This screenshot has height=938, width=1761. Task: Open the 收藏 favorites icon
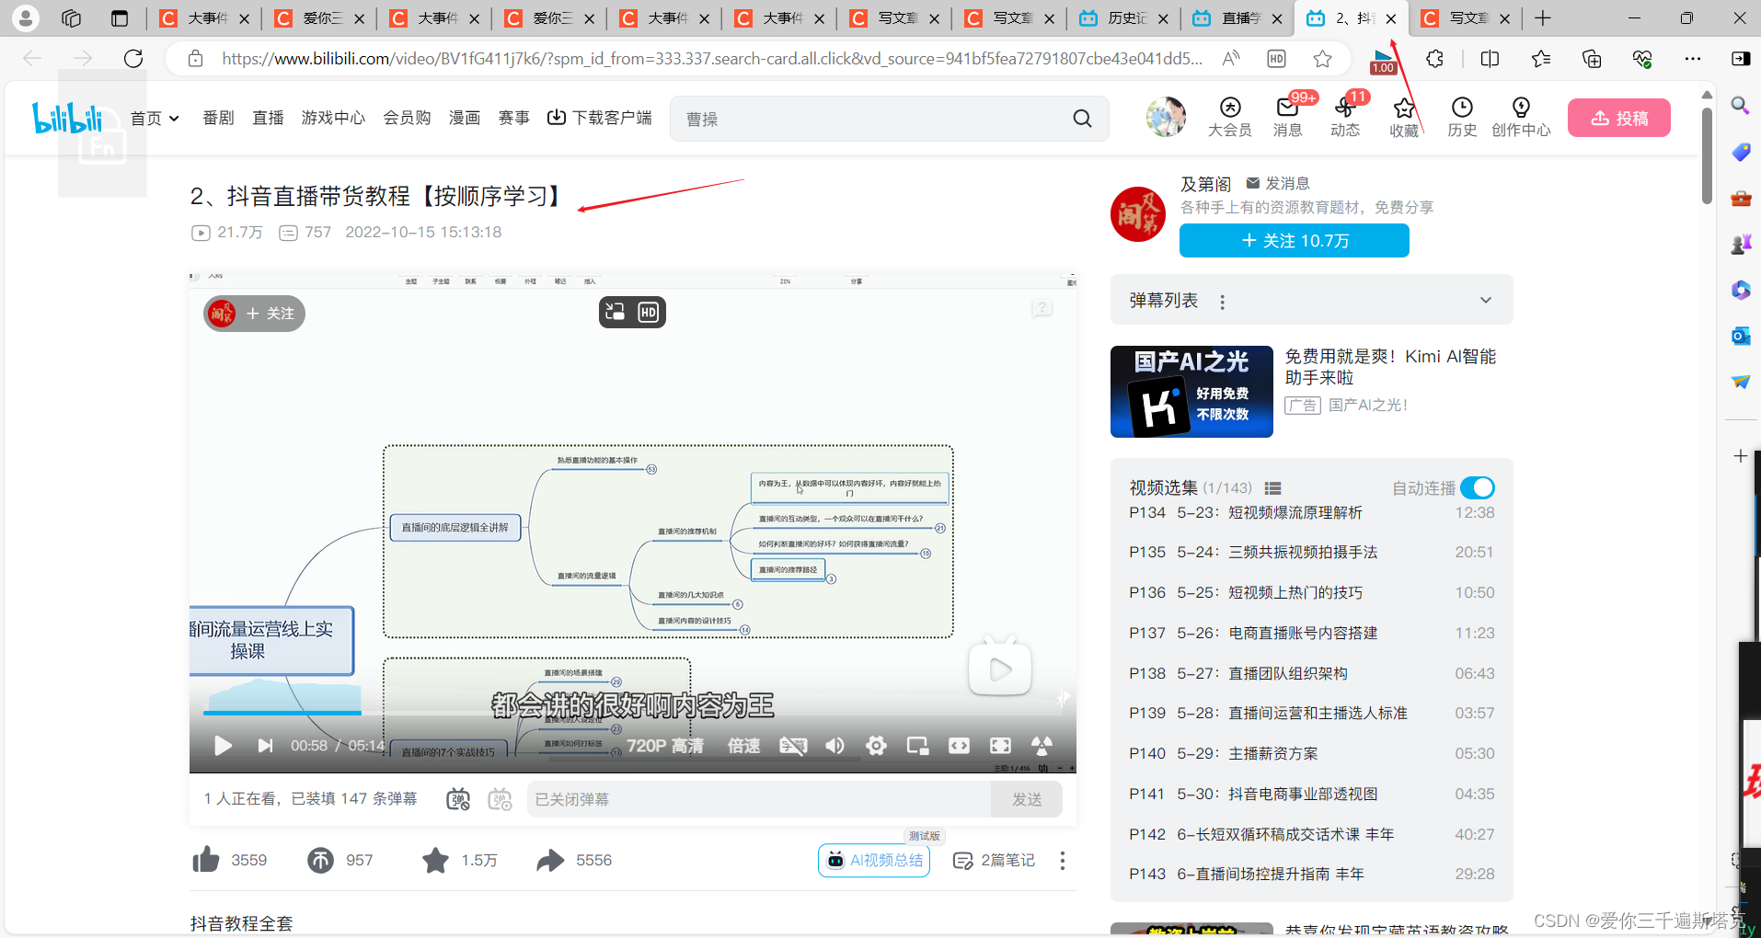(1404, 117)
